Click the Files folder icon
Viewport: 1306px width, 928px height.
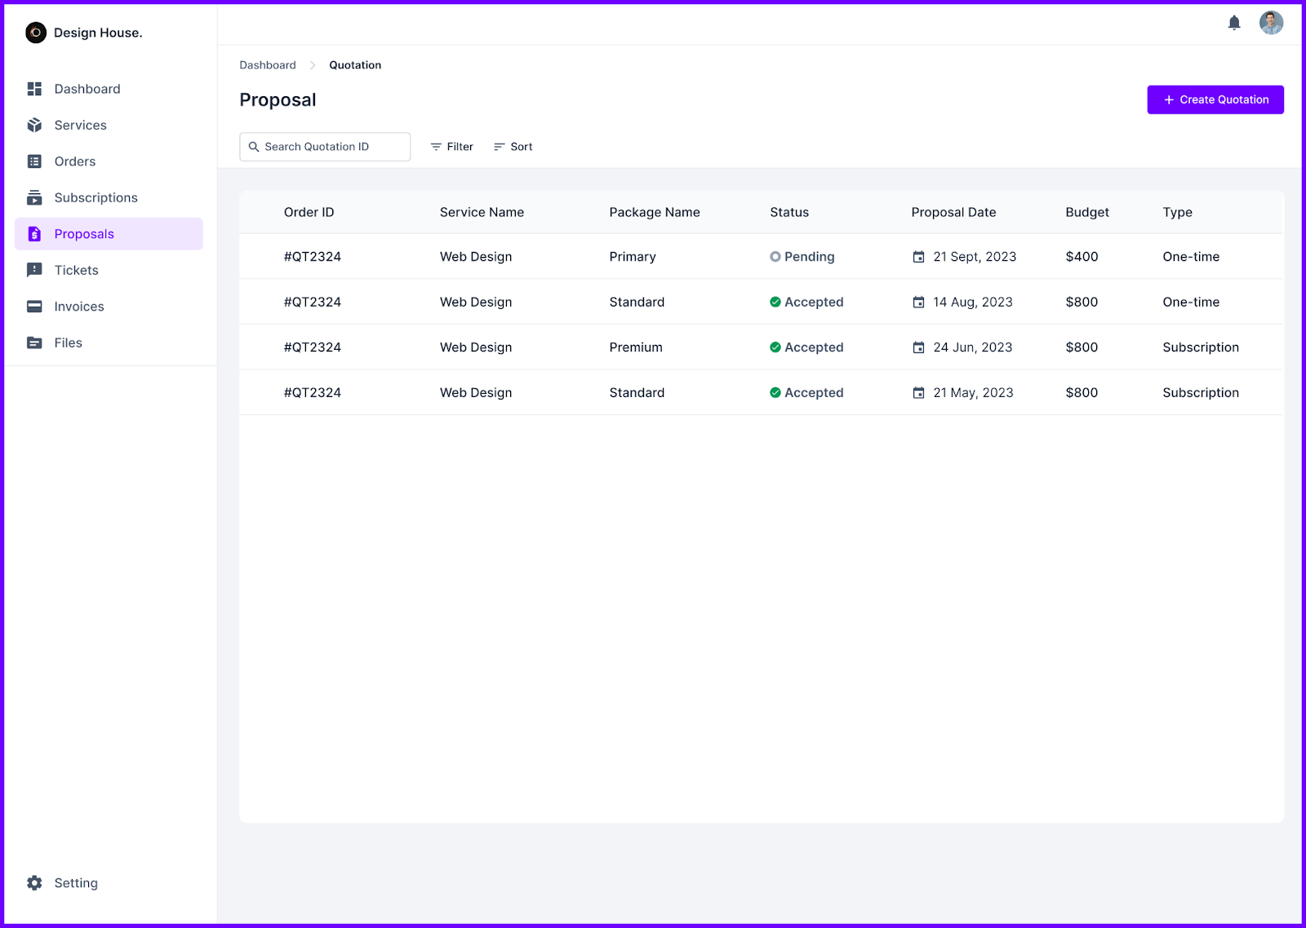34,343
